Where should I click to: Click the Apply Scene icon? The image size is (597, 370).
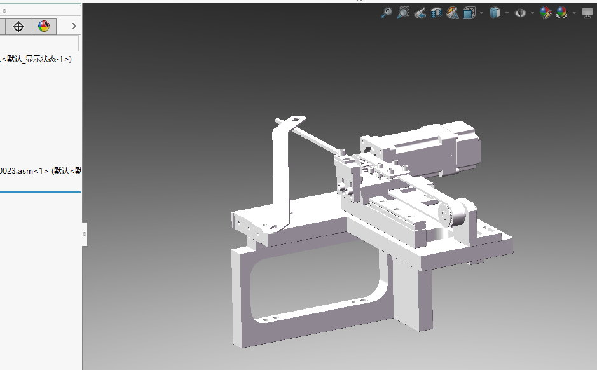(x=562, y=13)
